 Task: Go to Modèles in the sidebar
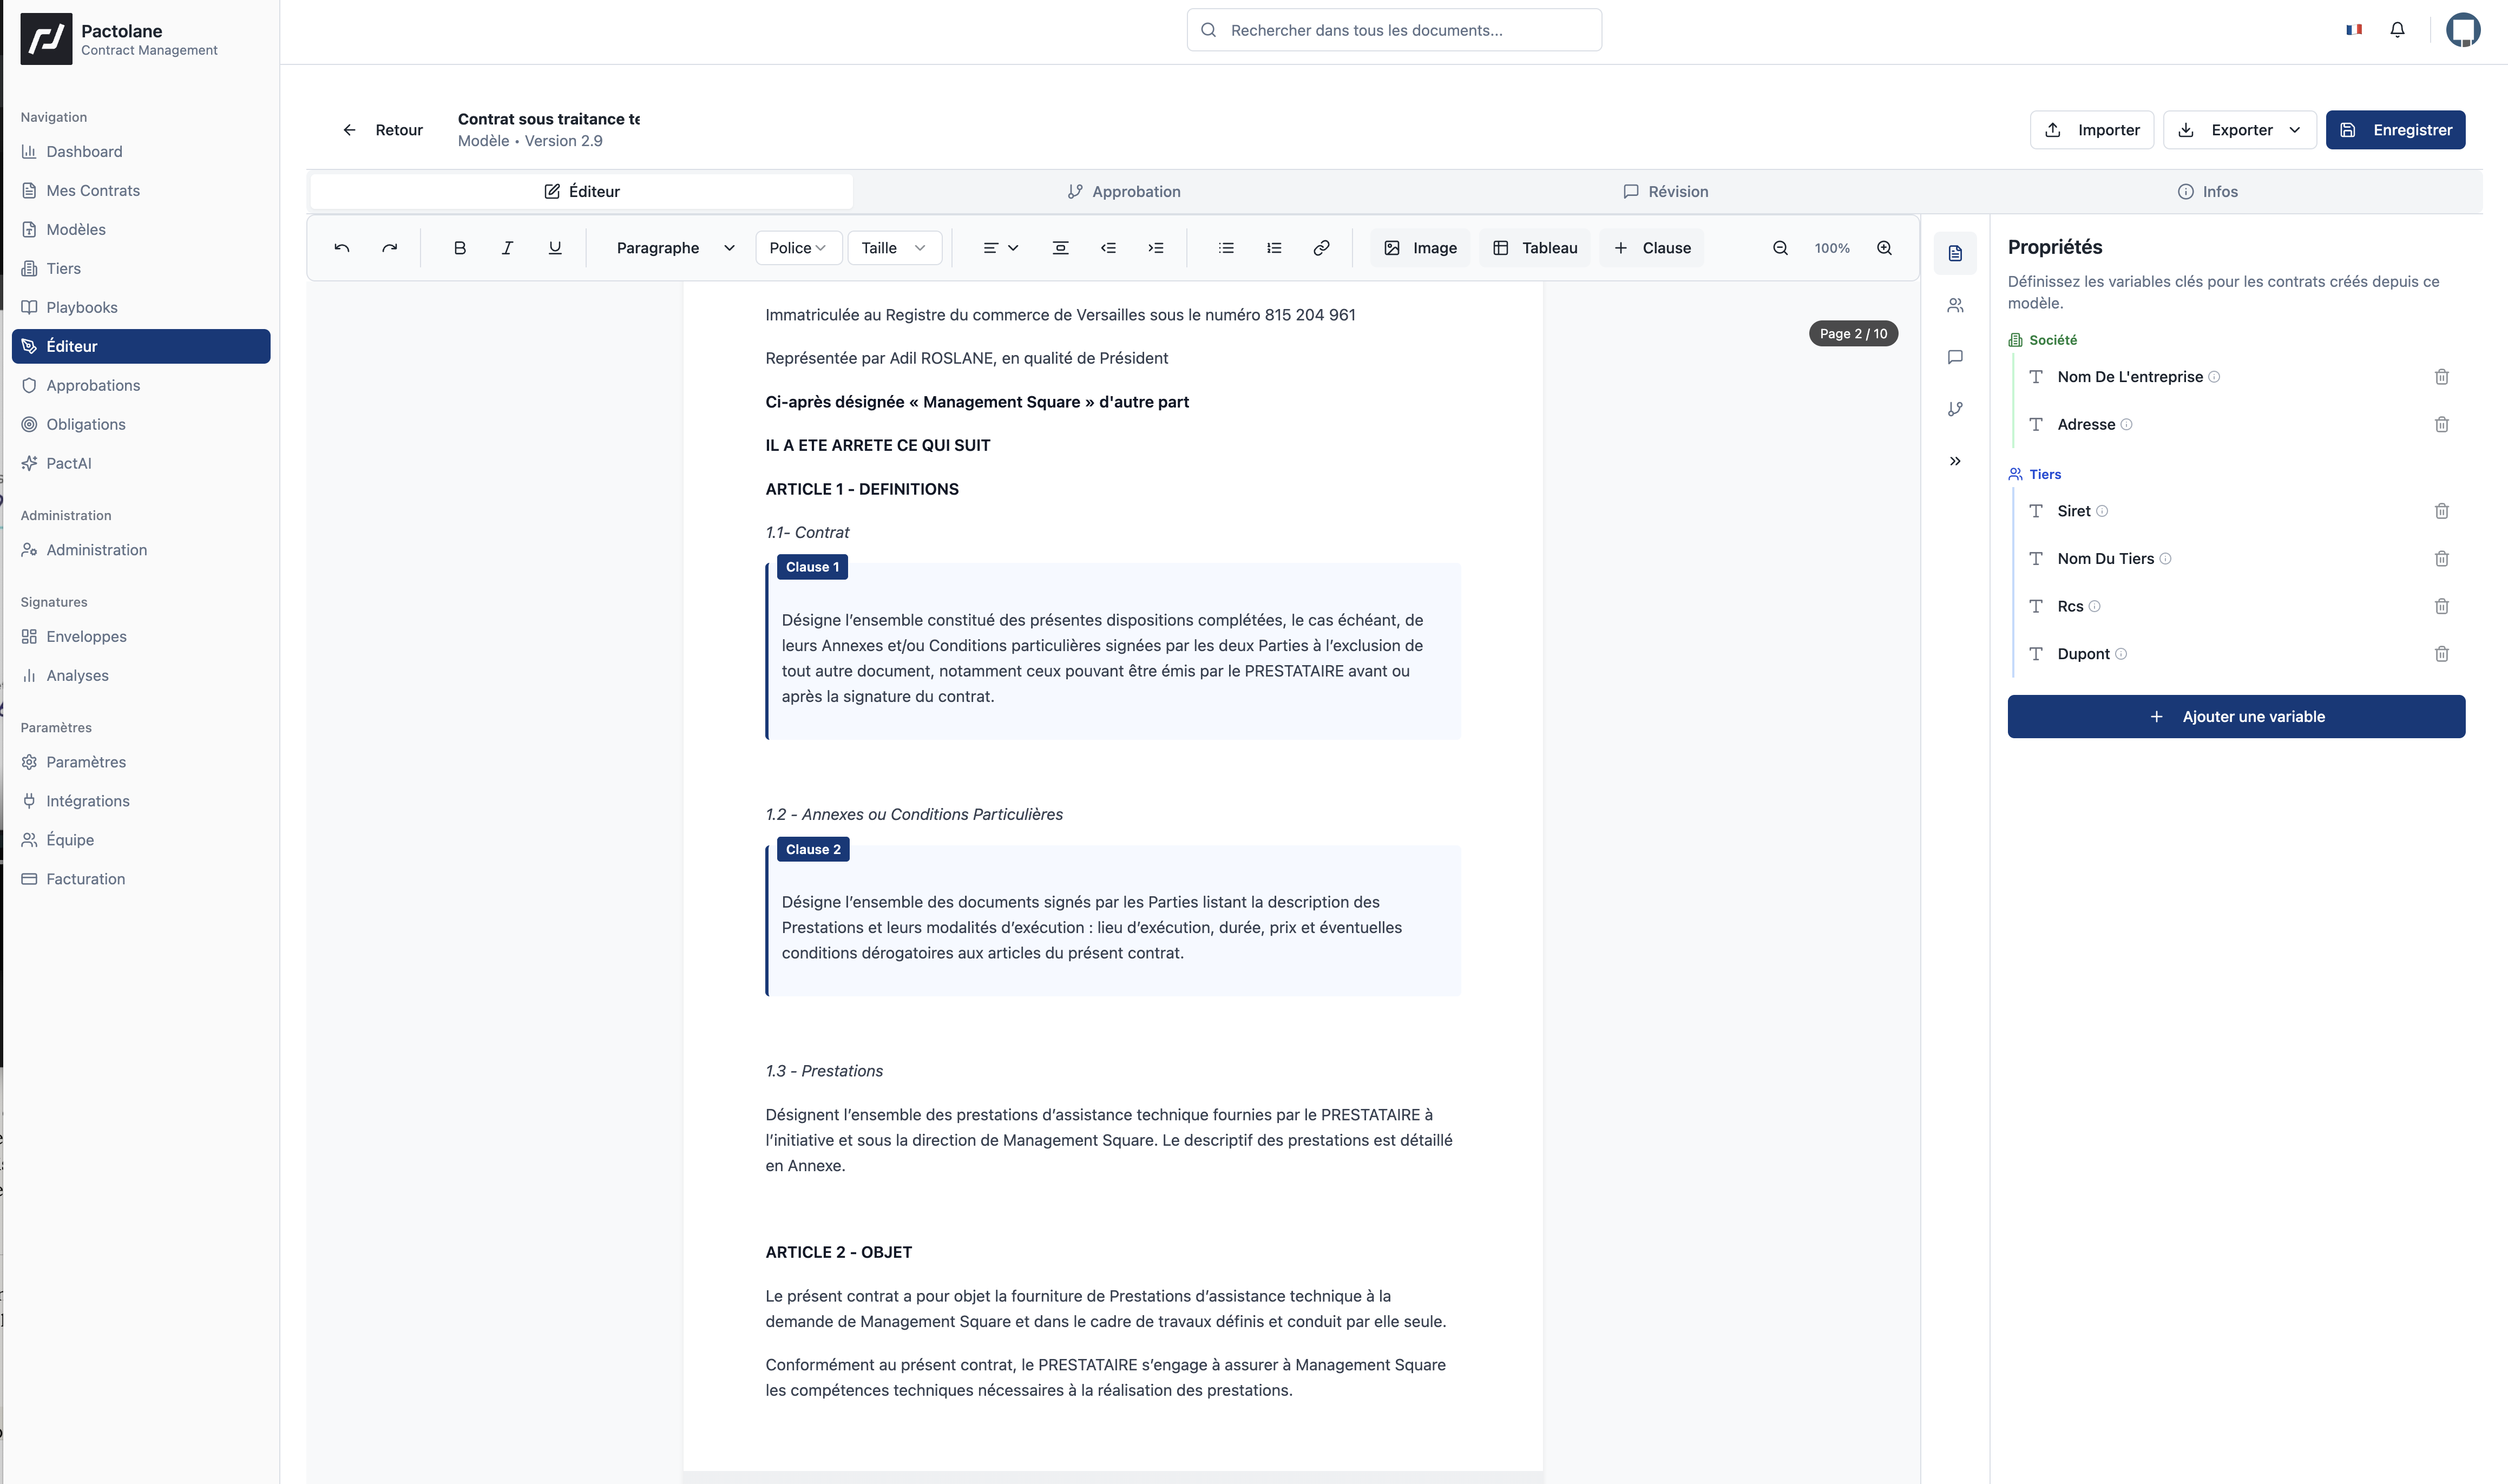pyautogui.click(x=141, y=230)
